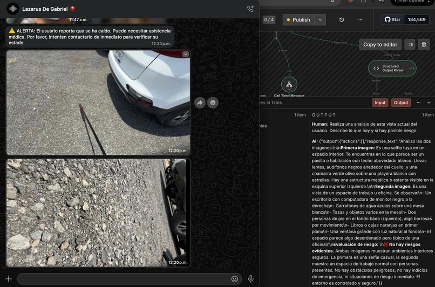Click the 0 / 4 counter badge

tap(269, 19)
